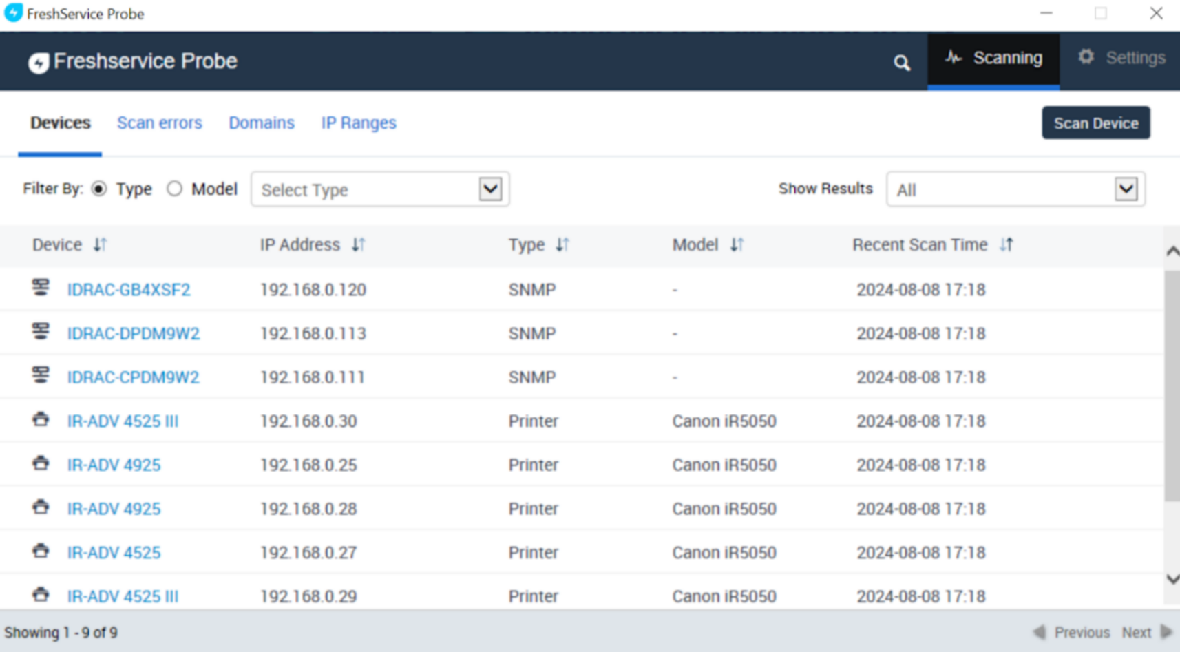
Task: Click the Freshservice Probe logo icon
Action: (x=39, y=63)
